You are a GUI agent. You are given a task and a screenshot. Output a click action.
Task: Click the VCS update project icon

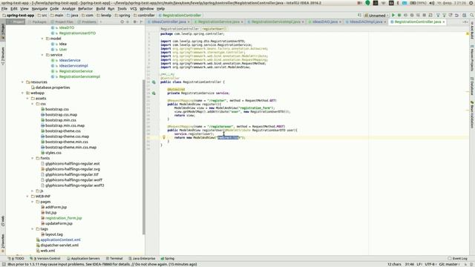pyautogui.click(x=438, y=15)
